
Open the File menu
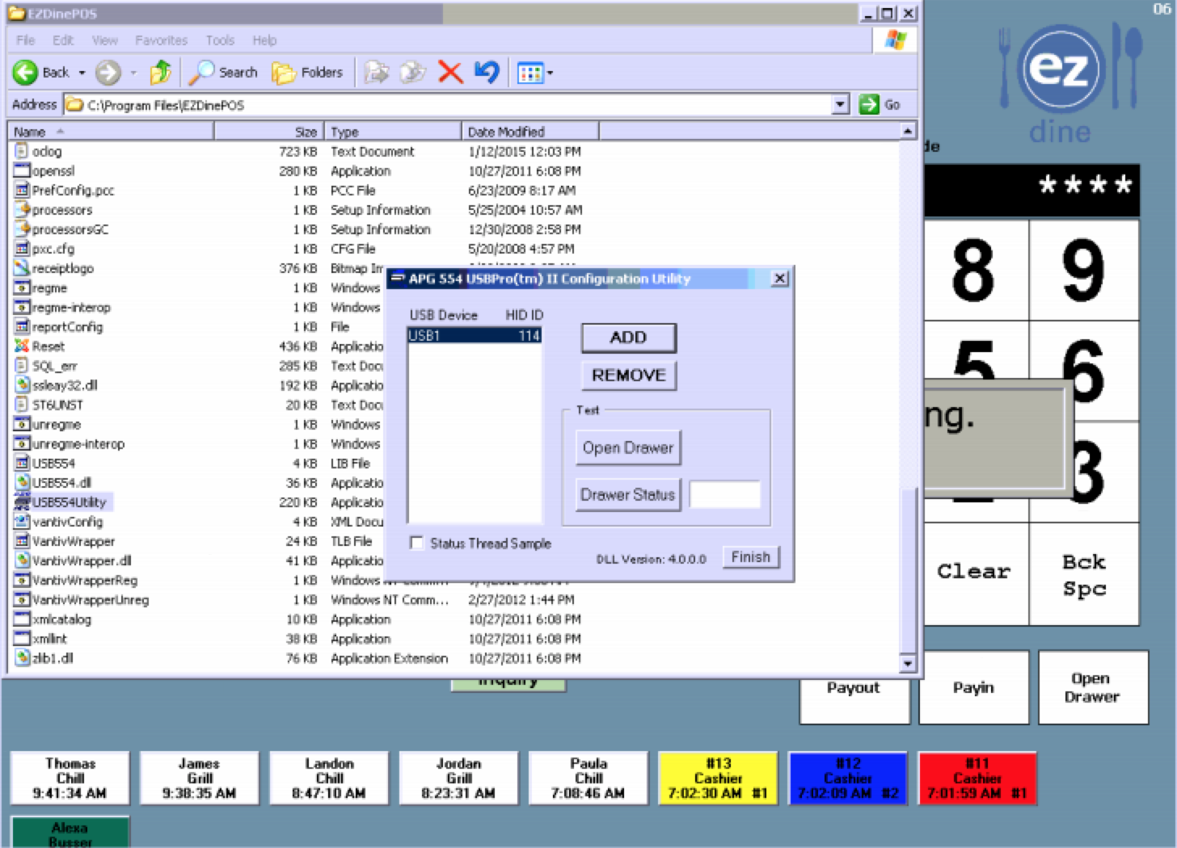pyautogui.click(x=25, y=40)
